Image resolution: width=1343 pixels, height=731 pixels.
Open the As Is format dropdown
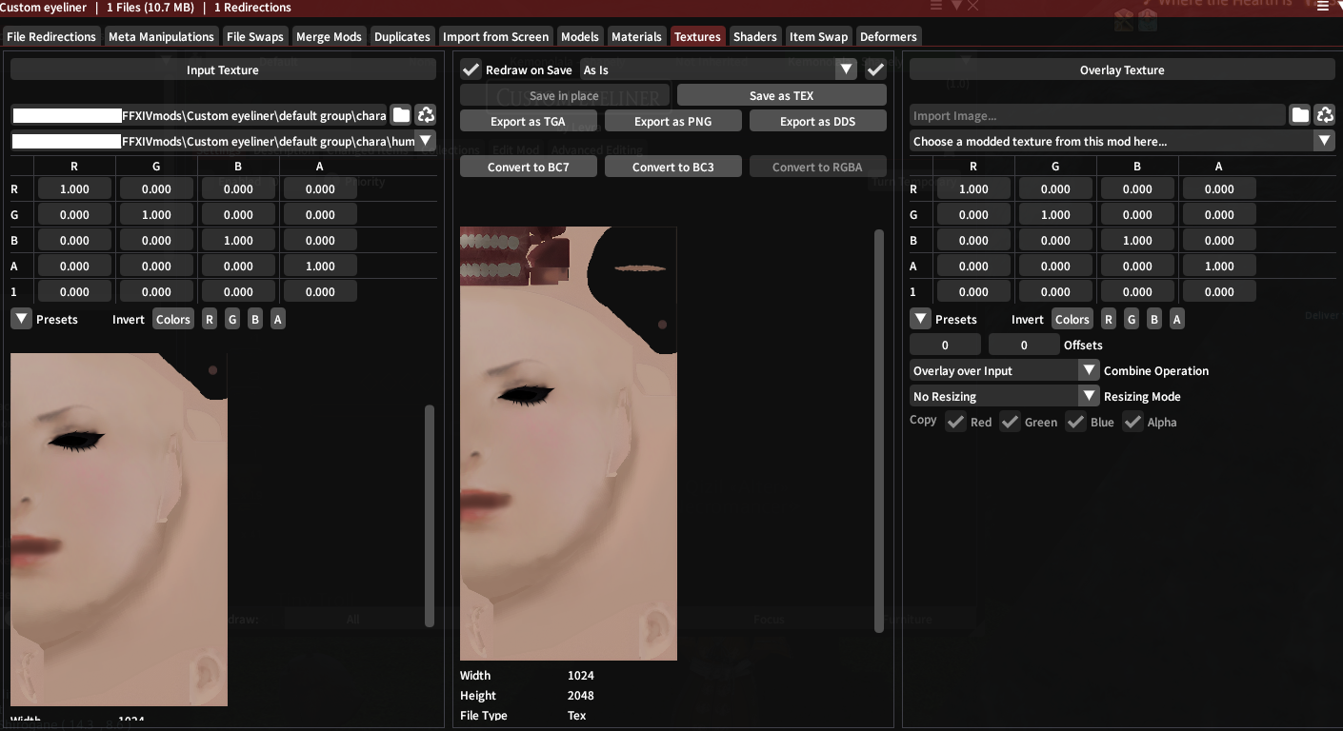[x=719, y=69]
